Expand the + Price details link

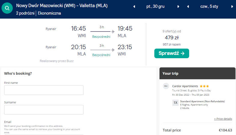click(223, 119)
